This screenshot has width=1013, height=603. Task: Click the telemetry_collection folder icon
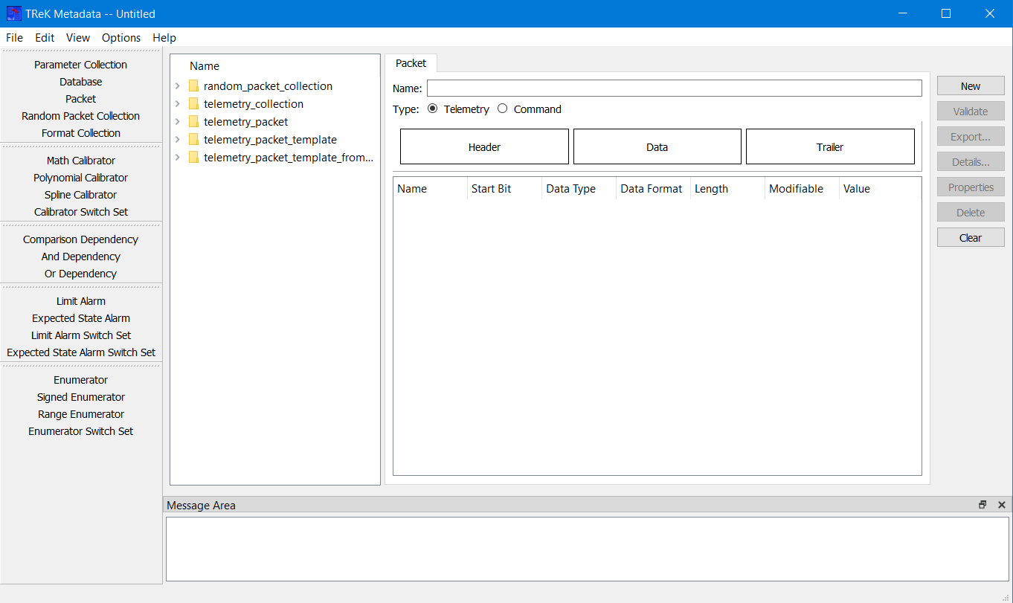(x=193, y=104)
